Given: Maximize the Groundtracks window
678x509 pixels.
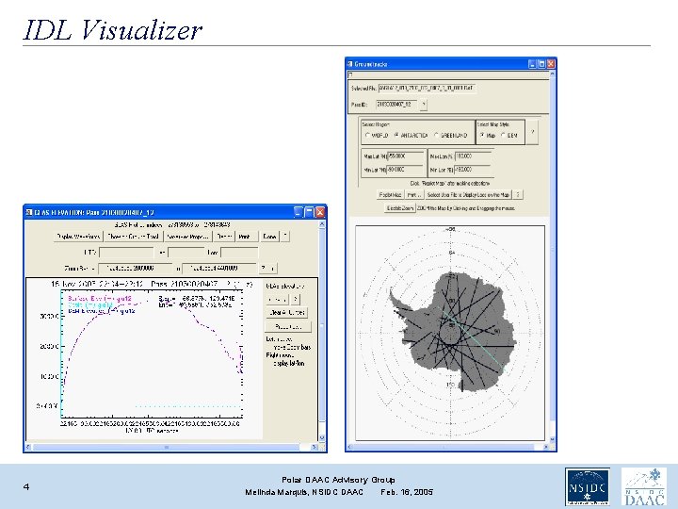Looking at the screenshot, I should (x=541, y=64).
